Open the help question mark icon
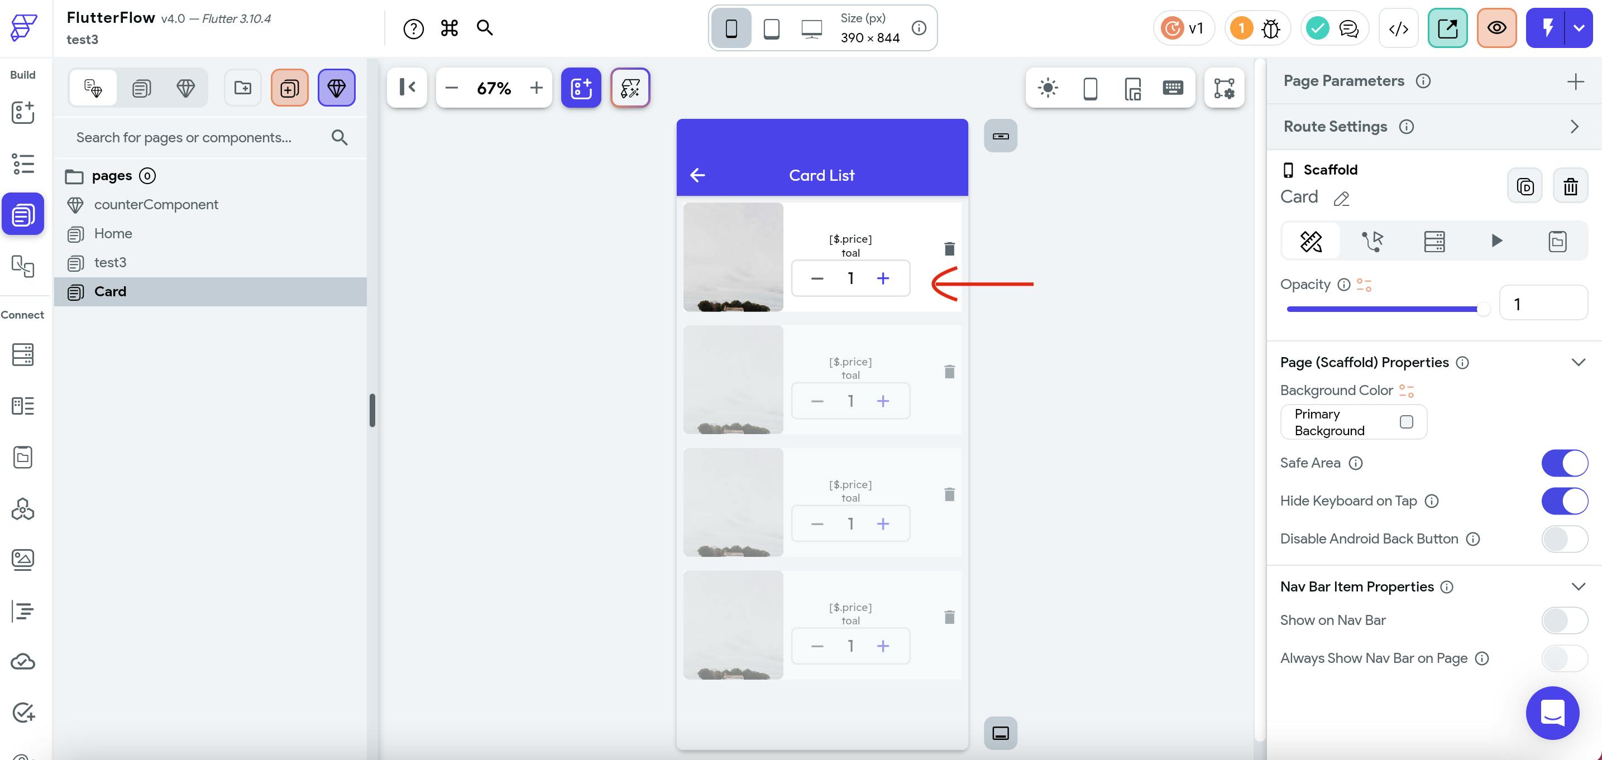 [x=413, y=28]
